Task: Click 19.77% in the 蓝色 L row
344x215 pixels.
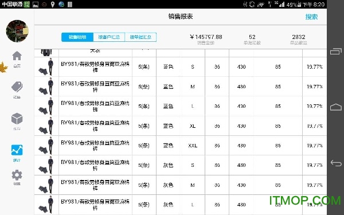Action: click(x=315, y=106)
